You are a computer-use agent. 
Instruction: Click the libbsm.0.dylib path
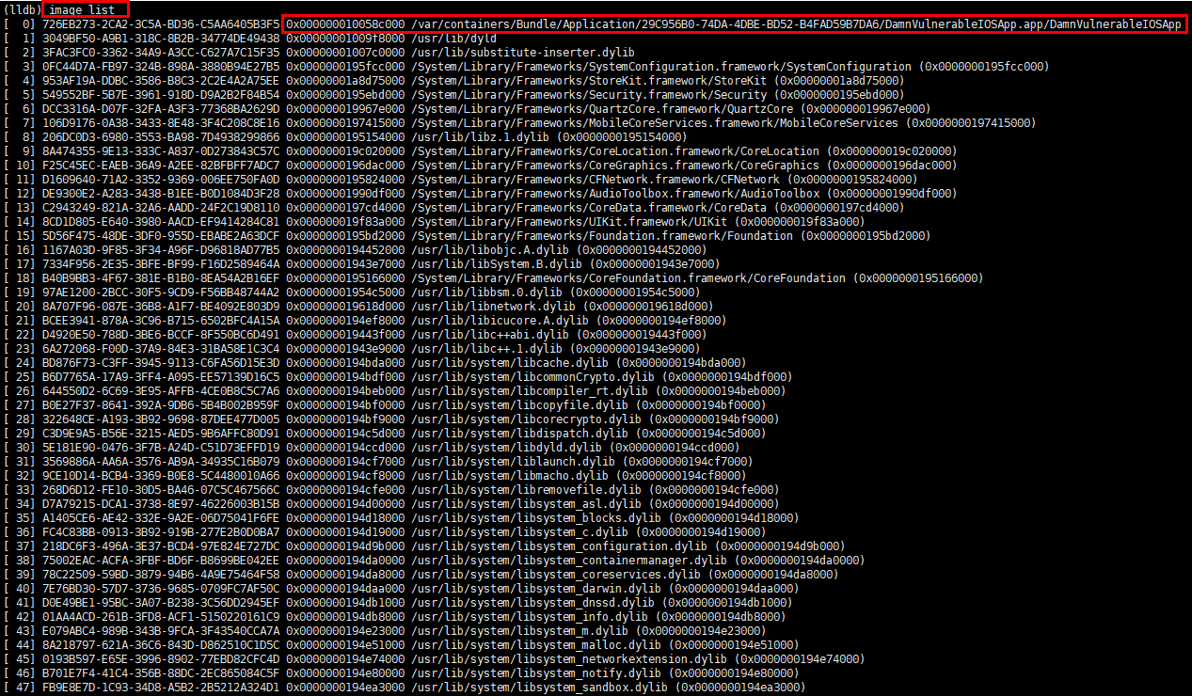(488, 292)
